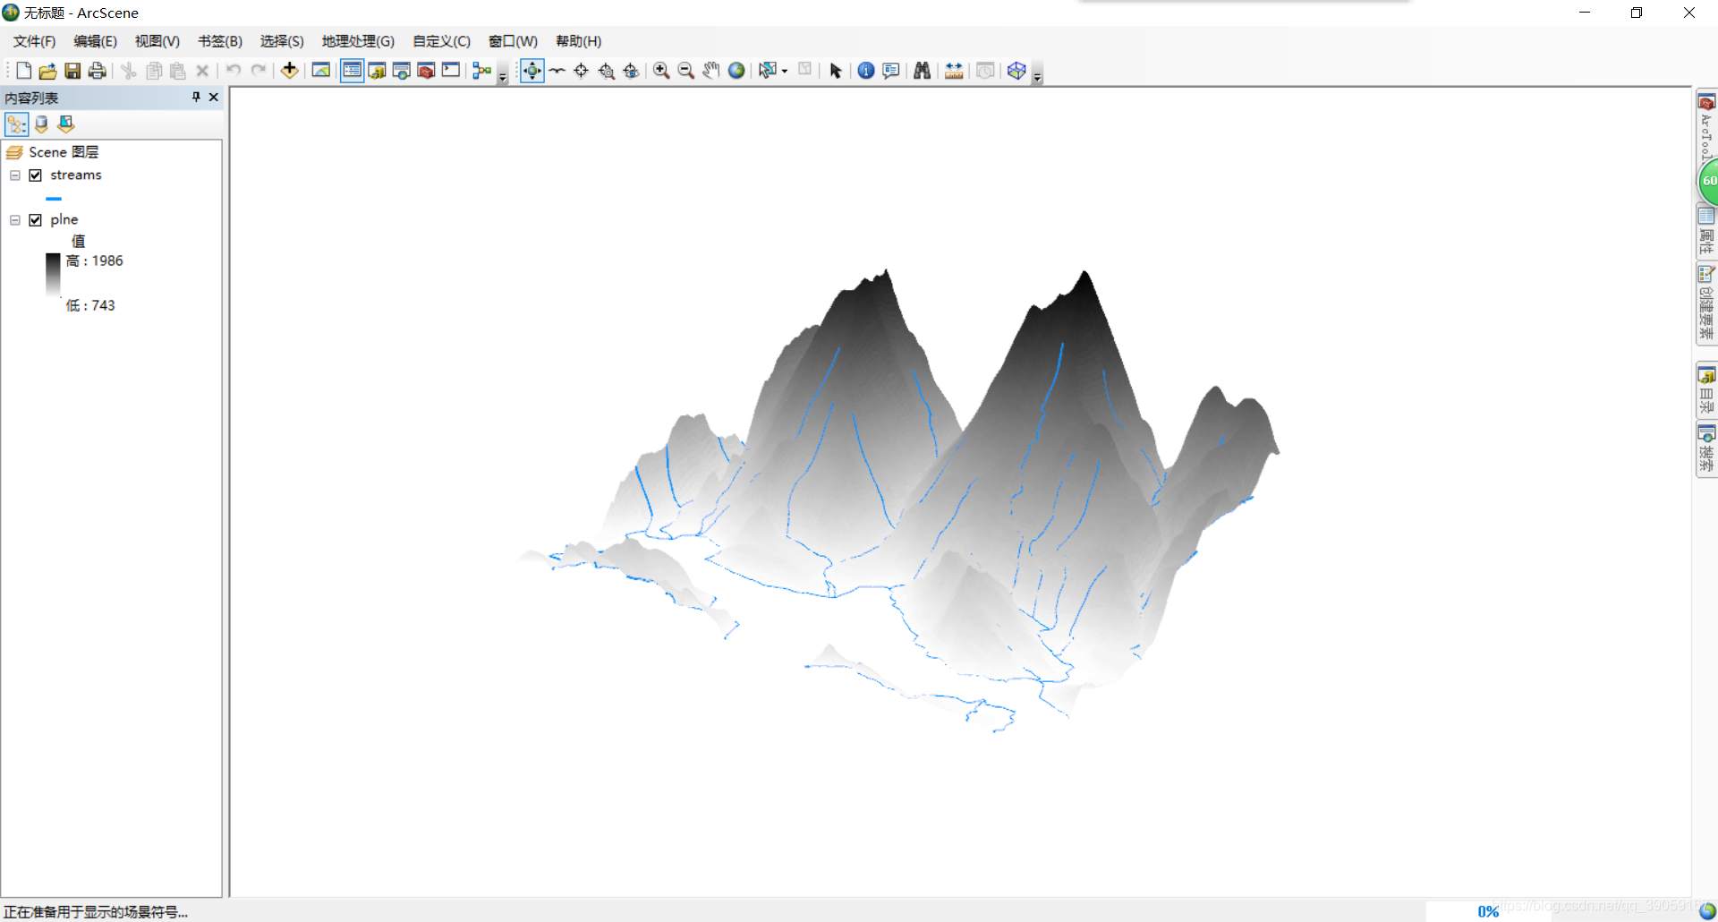Select the Zoom to Target tool

(x=606, y=71)
